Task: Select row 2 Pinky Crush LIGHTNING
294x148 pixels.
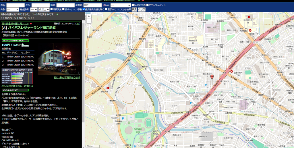Action: click(18, 61)
